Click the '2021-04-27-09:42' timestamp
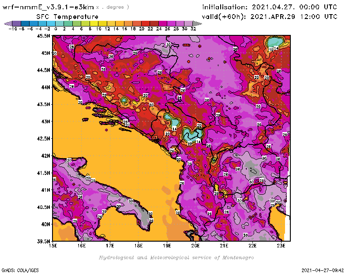 point(323,270)
